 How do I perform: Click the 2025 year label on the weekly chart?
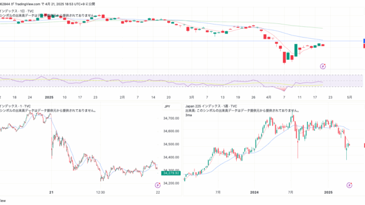[328, 192]
